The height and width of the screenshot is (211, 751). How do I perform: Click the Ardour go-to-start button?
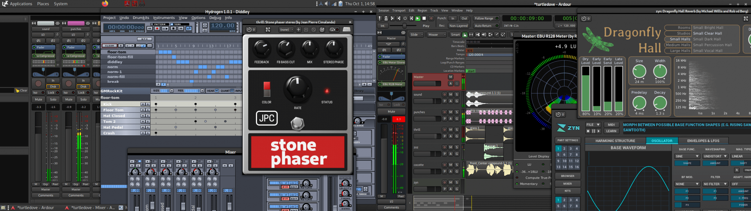coord(392,18)
